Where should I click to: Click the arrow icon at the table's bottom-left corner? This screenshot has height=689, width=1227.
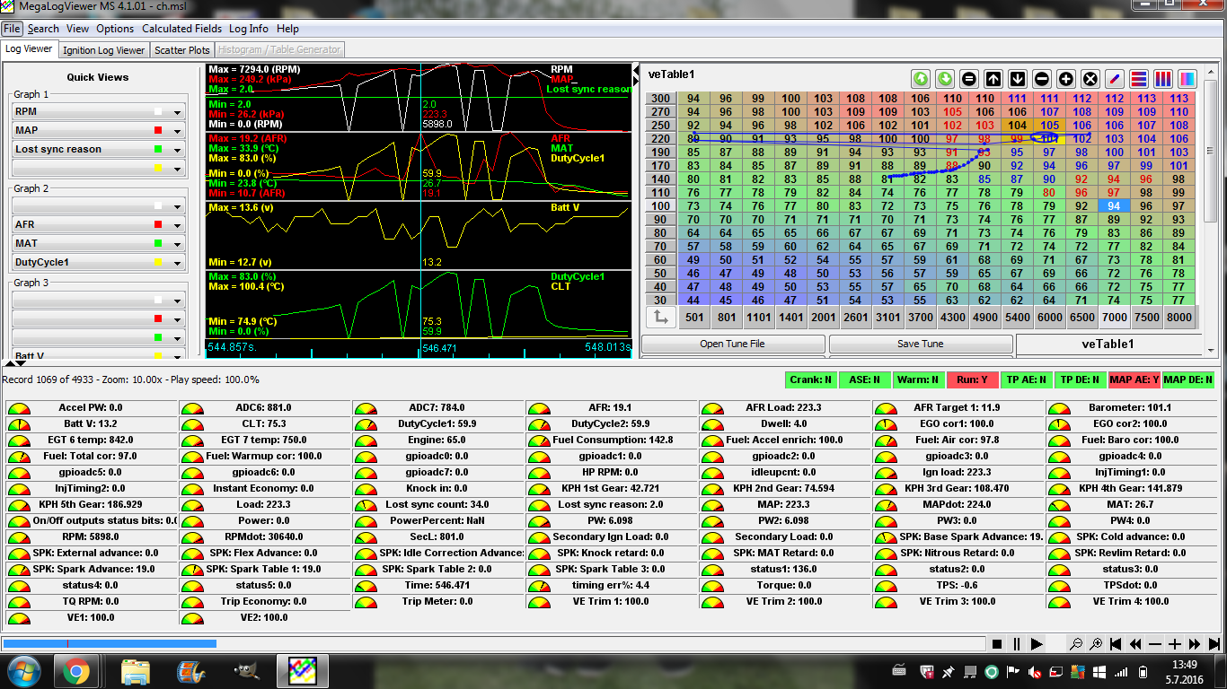click(661, 317)
